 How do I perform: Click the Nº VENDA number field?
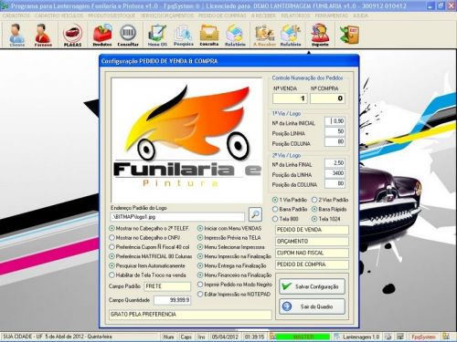click(290, 98)
